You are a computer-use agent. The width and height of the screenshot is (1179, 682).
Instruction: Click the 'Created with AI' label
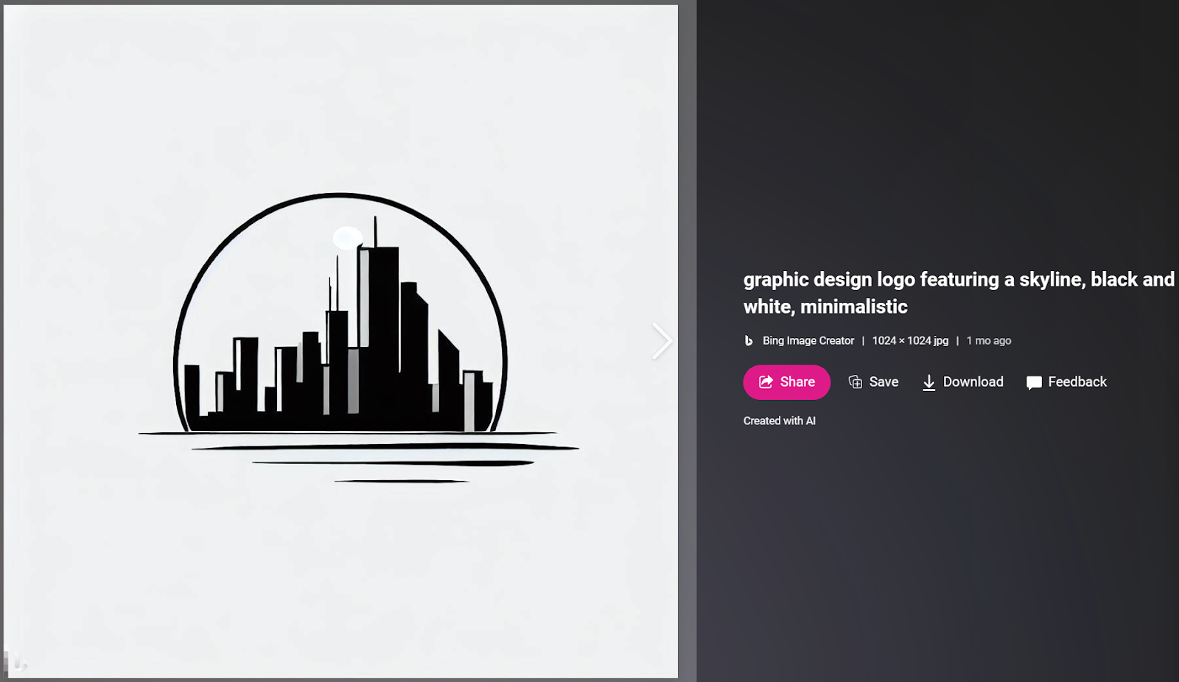pos(779,421)
